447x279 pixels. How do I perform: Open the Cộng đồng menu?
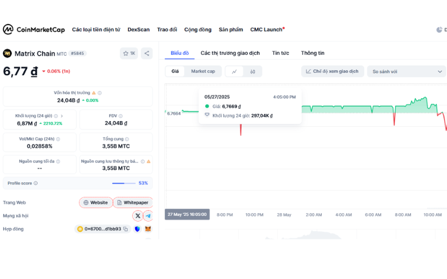[198, 30]
